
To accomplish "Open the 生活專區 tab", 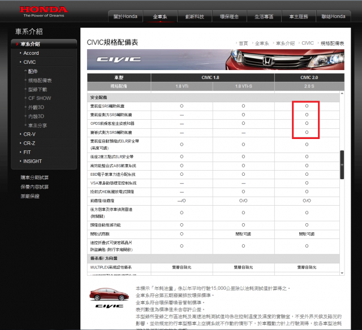I will [x=264, y=16].
